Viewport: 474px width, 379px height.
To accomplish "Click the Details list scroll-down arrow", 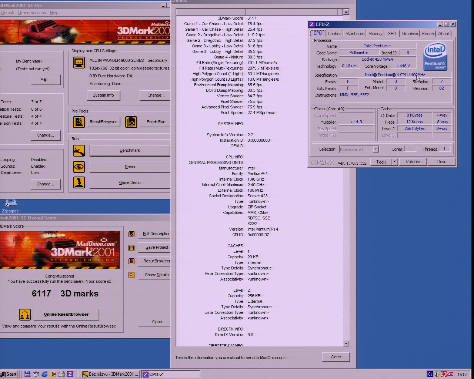I will 346,343.
